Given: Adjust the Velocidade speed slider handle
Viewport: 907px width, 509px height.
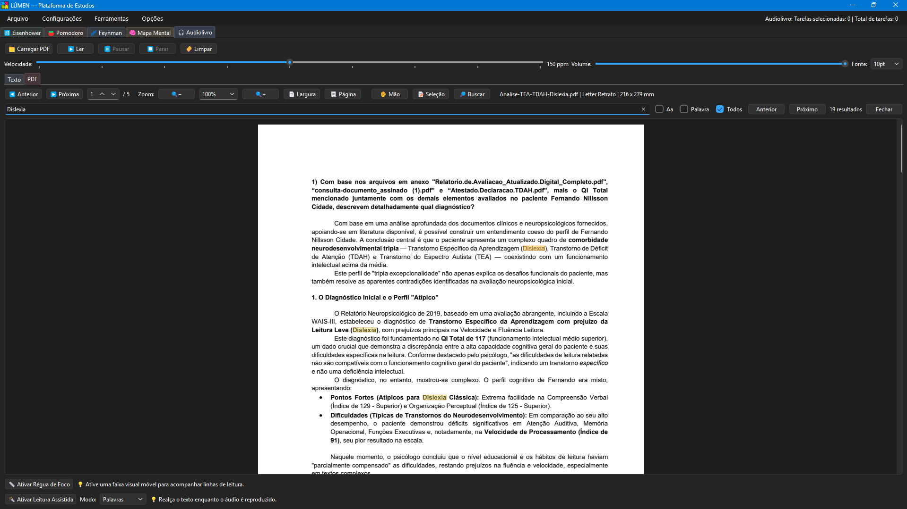Looking at the screenshot, I should click(x=290, y=62).
